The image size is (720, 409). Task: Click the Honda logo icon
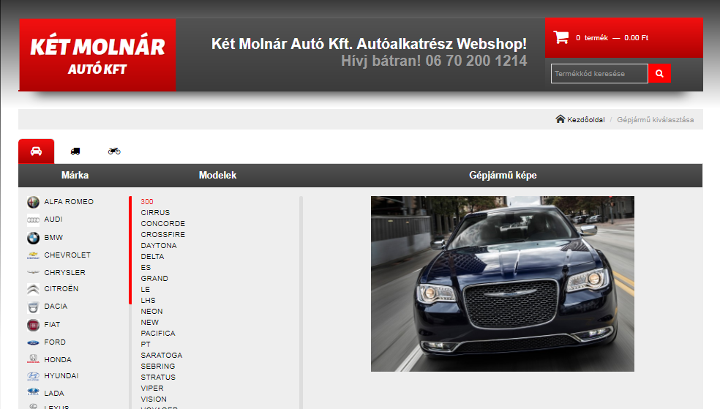pyautogui.click(x=33, y=359)
